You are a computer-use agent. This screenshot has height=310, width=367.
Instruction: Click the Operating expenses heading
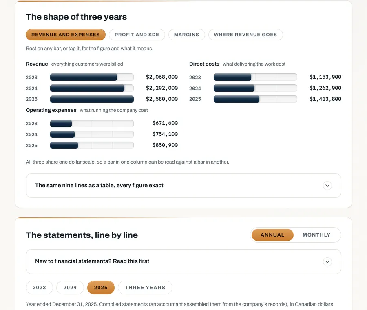[x=51, y=110]
